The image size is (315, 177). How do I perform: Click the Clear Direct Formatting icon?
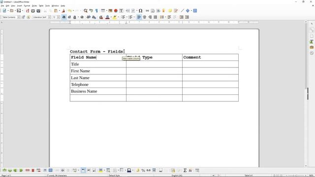(101, 17)
